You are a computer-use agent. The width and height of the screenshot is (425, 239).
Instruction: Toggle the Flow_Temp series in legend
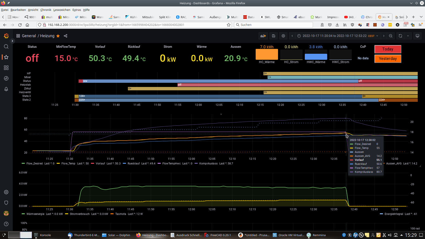(x=68, y=163)
